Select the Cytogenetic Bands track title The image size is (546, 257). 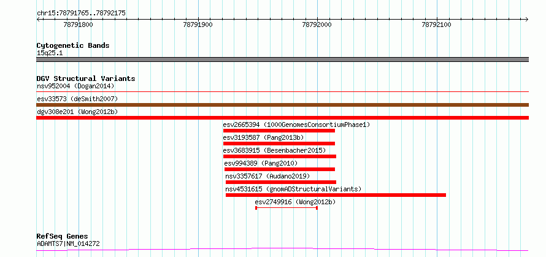pos(73,45)
